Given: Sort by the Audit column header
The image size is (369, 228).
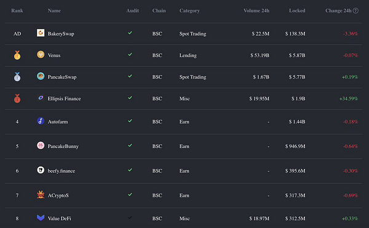Looking at the screenshot, I should pos(132,10).
